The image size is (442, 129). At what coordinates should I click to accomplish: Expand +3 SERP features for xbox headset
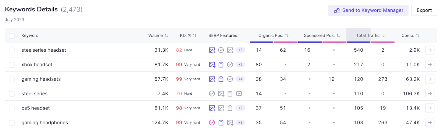coord(240,65)
